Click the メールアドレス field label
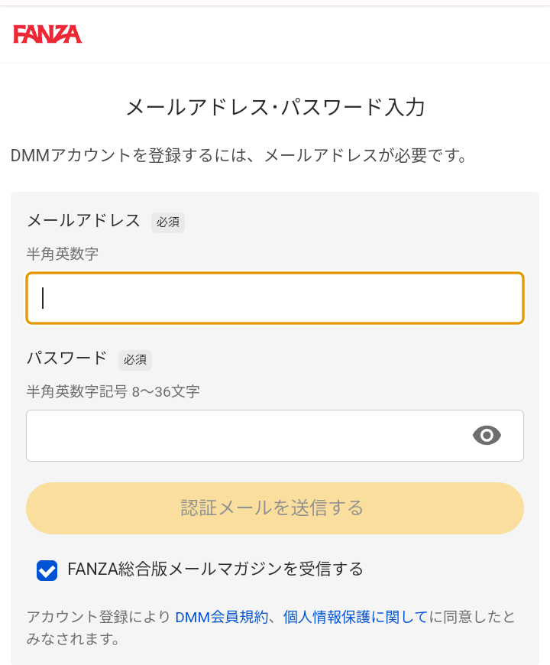The height and width of the screenshot is (665, 550). 83,221
